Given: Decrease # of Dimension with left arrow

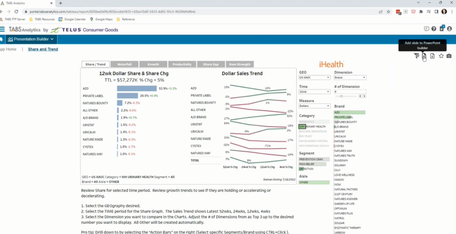Looking at the screenshot, I should pyautogui.click(x=360, y=96).
